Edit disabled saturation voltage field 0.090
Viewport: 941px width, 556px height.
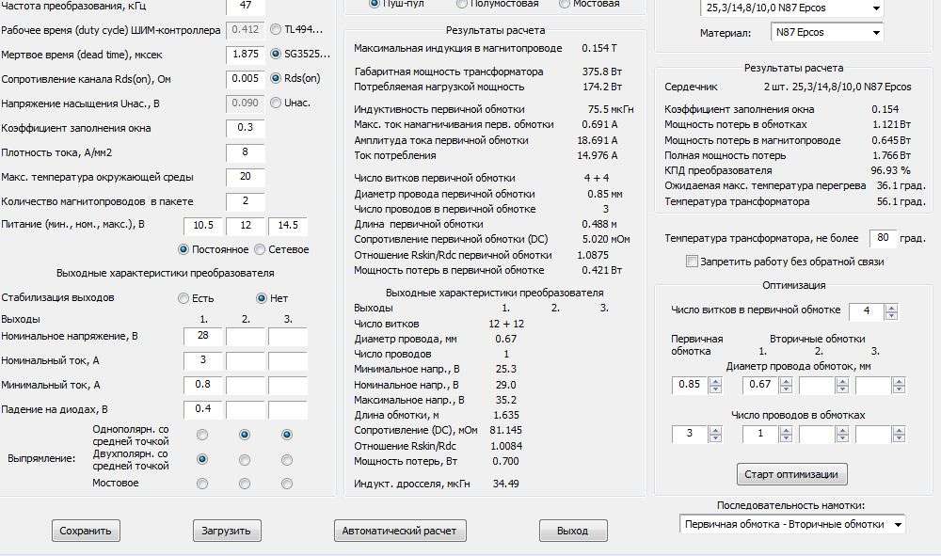pos(246,103)
